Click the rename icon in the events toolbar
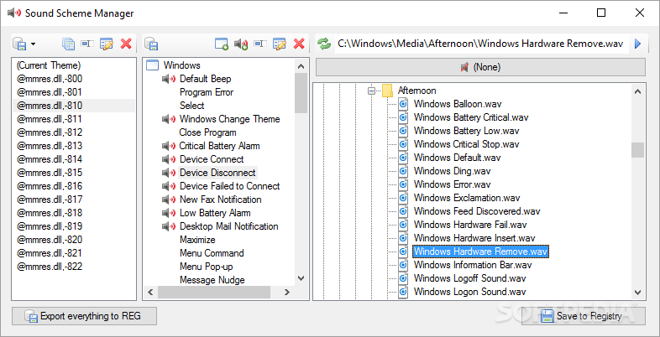The image size is (660, 337). (260, 44)
